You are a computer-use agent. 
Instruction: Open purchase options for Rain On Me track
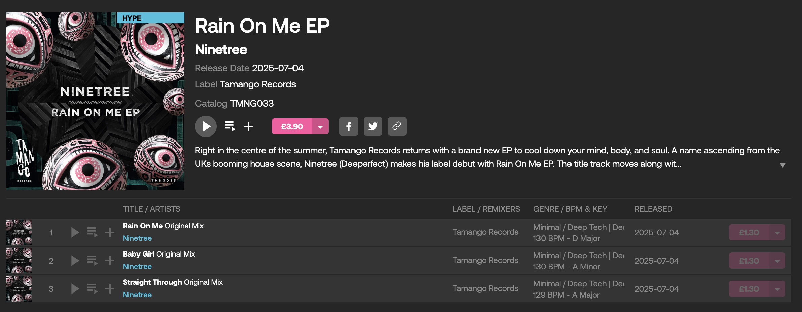(777, 233)
